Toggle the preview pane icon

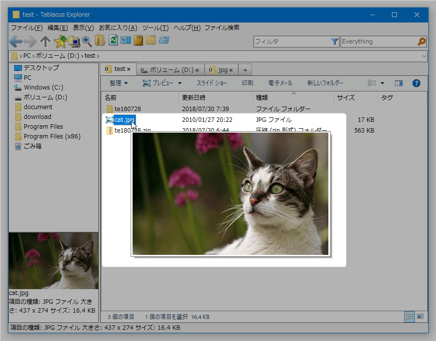coord(399,83)
